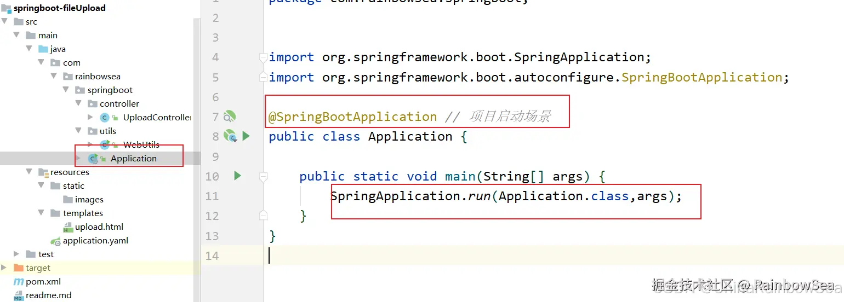Run the Application class from line 8 gutter arrow
844x302 pixels.
[x=246, y=136]
